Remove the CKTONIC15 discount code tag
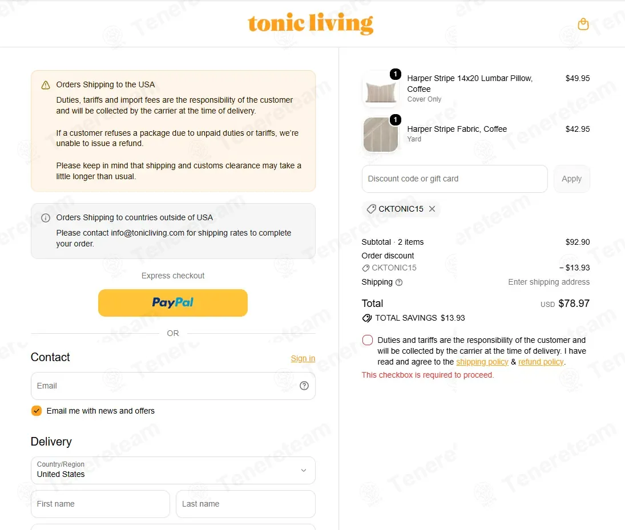 pyautogui.click(x=432, y=209)
